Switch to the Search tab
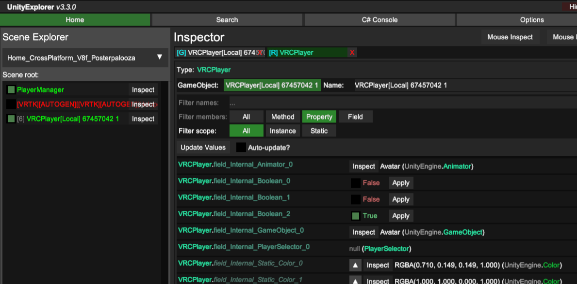 227,20
